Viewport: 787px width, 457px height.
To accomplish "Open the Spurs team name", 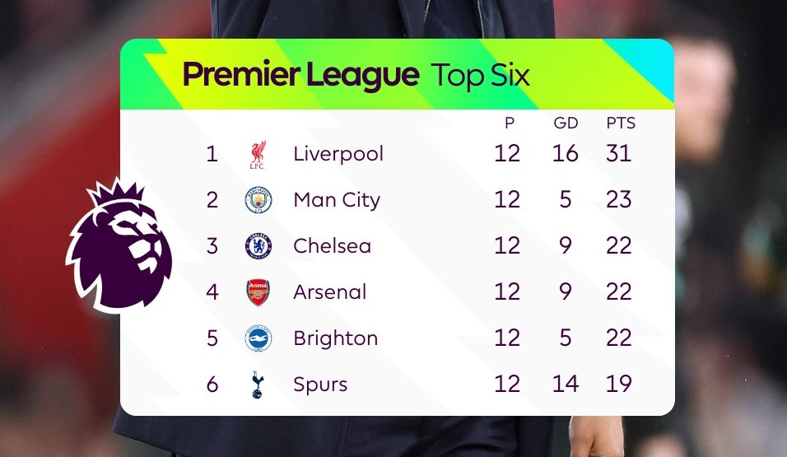I will (320, 385).
